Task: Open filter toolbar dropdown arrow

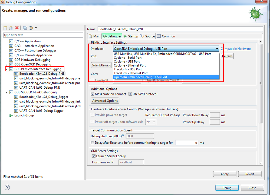Action: pos(36,28)
